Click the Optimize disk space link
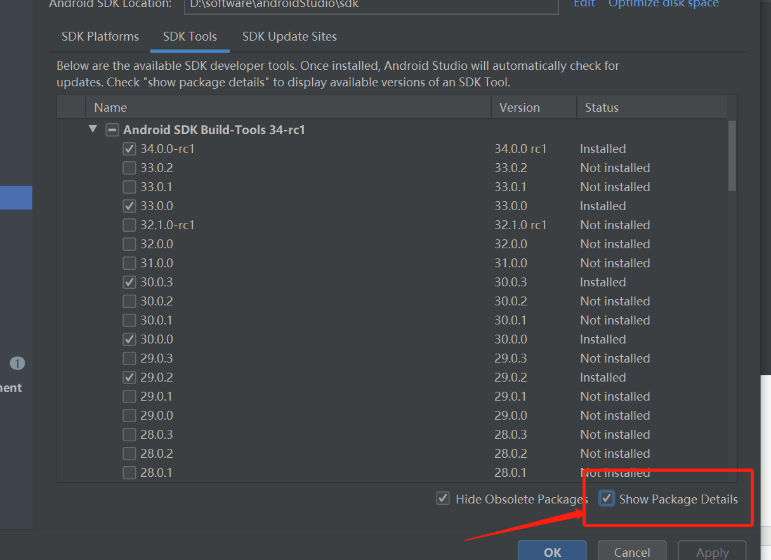The width and height of the screenshot is (771, 560). click(664, 3)
